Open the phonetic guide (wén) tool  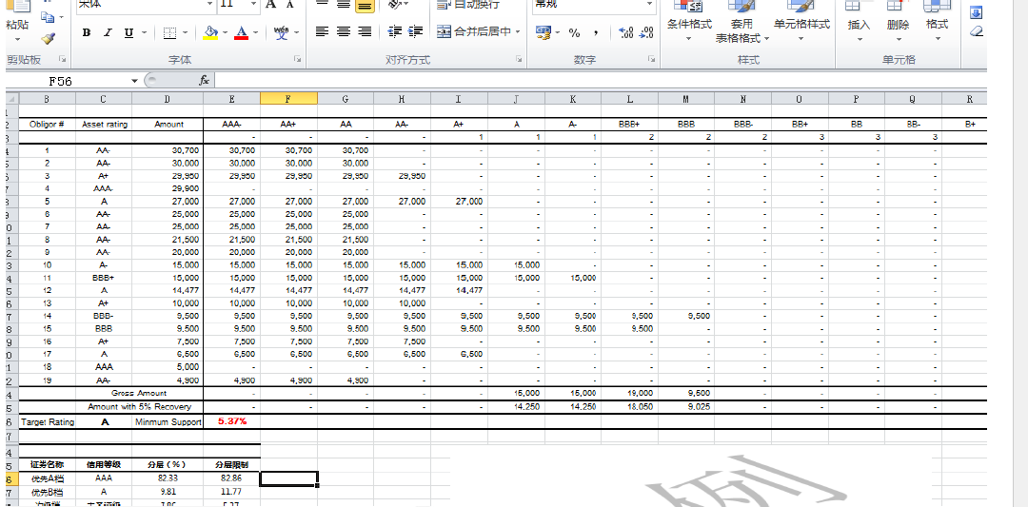281,32
